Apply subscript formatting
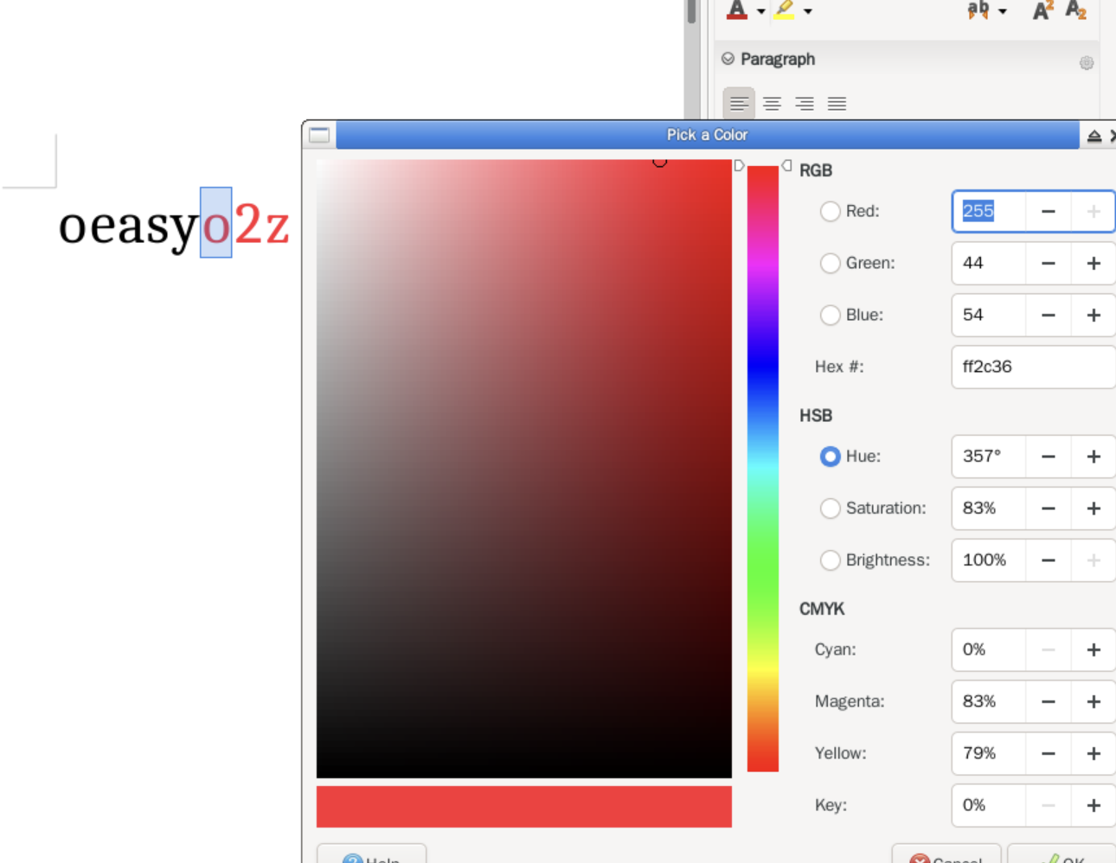This screenshot has width=1116, height=863. tap(1075, 10)
